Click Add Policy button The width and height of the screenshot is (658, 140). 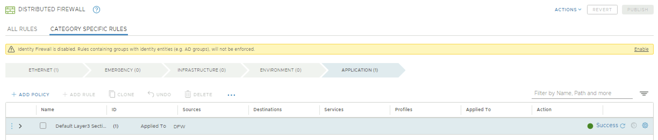(x=30, y=95)
